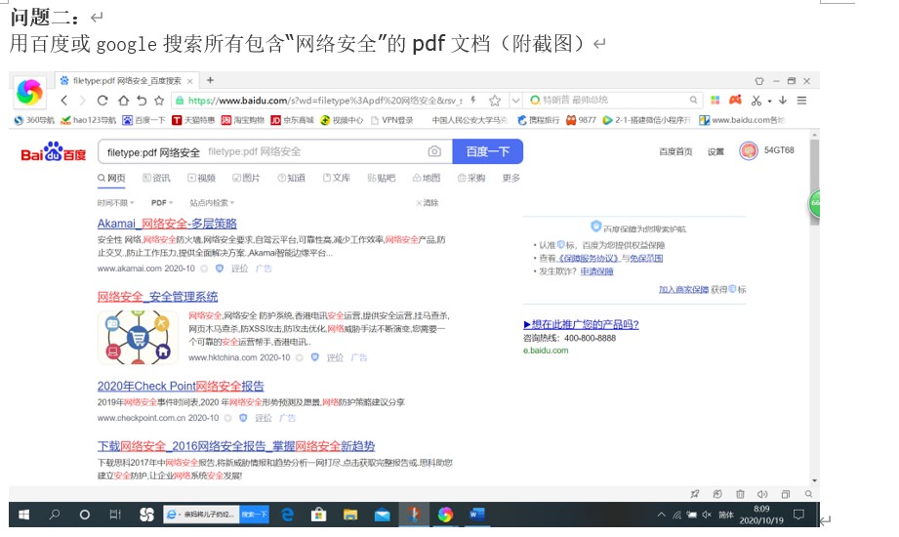Image resolution: width=899 pixels, height=537 pixels.
Task: Open the 京东商城 bookmark
Action: (x=293, y=120)
